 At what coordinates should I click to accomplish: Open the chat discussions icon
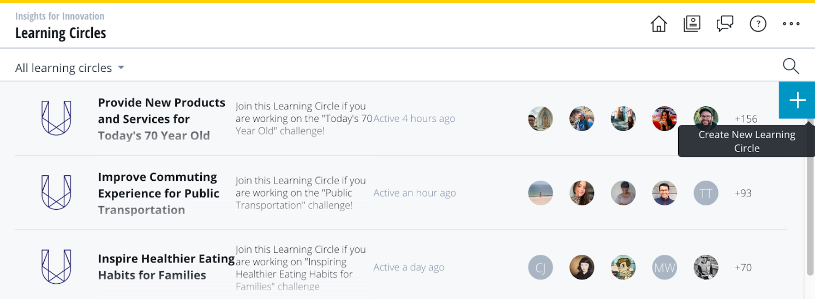pyautogui.click(x=725, y=24)
